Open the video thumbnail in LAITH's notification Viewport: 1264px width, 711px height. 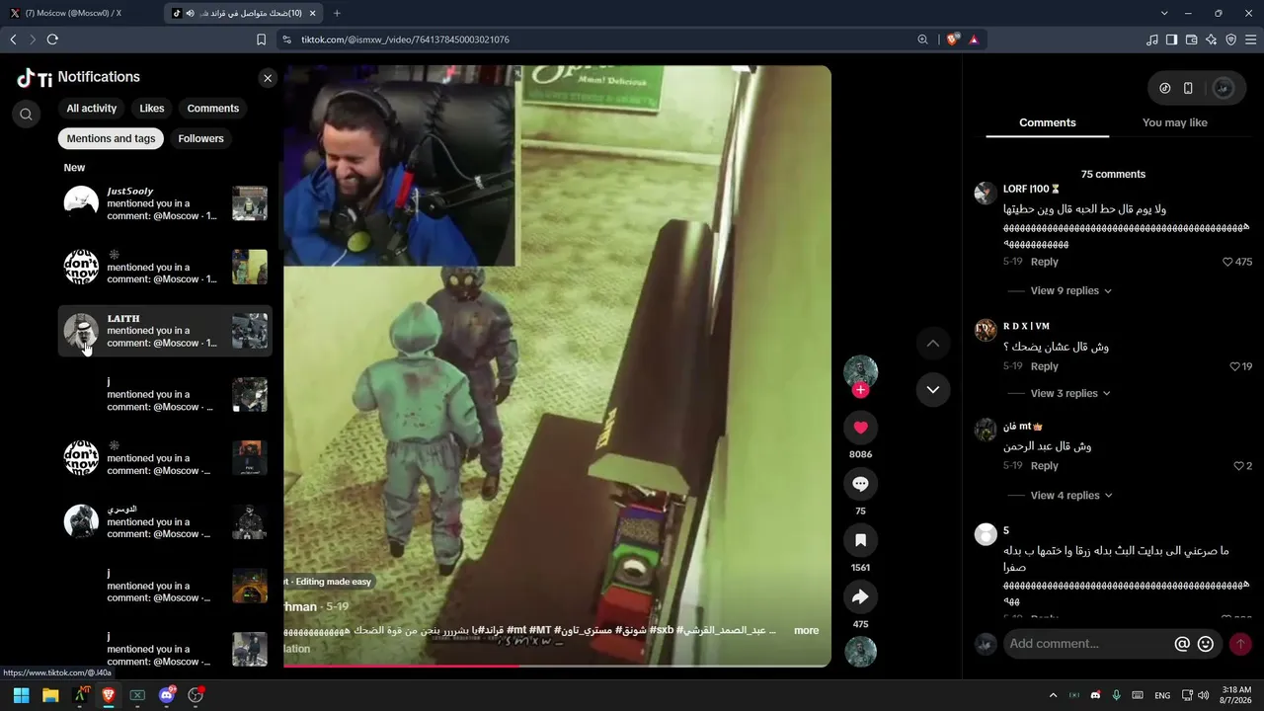click(x=250, y=331)
